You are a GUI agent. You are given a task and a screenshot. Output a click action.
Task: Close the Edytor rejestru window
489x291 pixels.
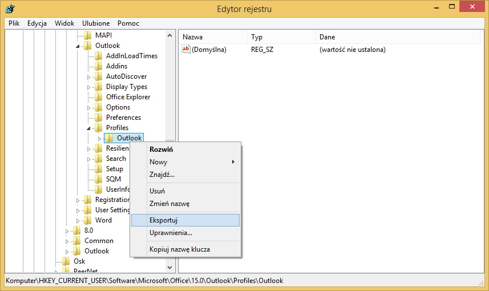(x=472, y=6)
